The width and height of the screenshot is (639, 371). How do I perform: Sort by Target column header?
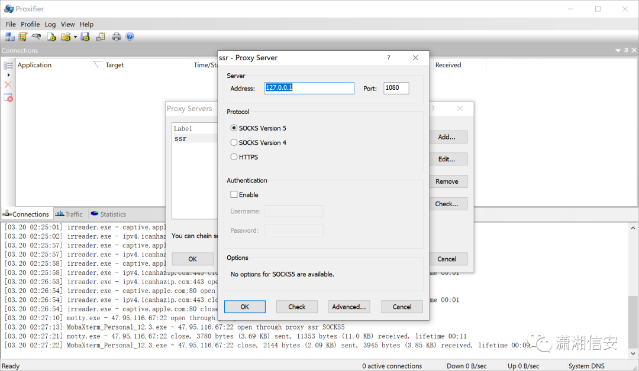(x=147, y=64)
